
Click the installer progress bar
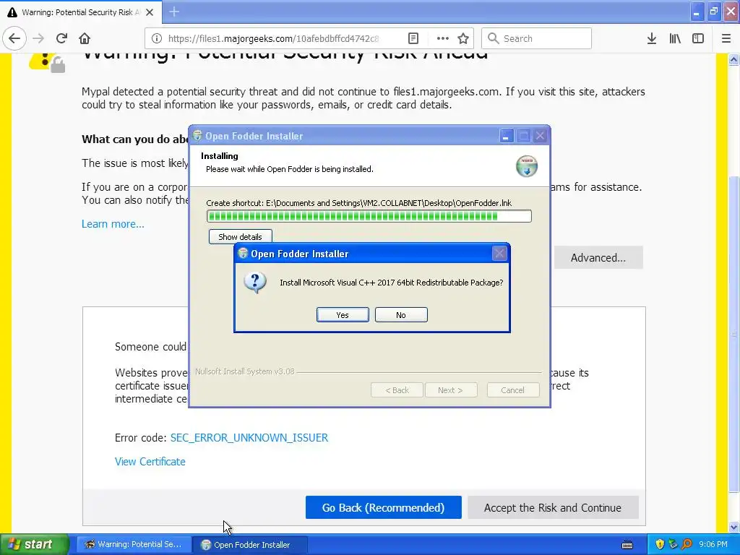pos(369,216)
